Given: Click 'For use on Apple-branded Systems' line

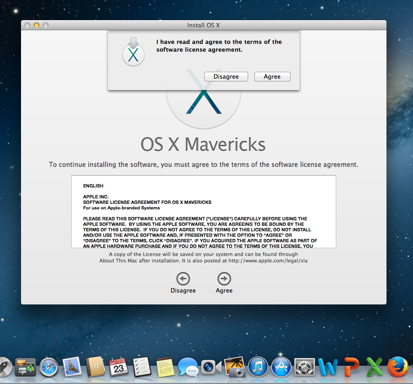Looking at the screenshot, I should pos(122,208).
